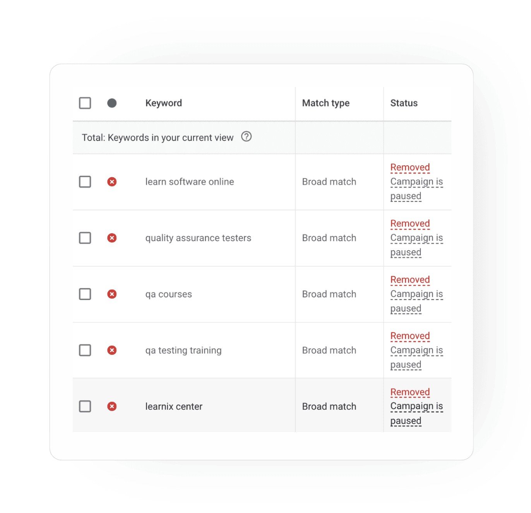Check the box for learn software online
The image size is (531, 513).
[85, 182]
